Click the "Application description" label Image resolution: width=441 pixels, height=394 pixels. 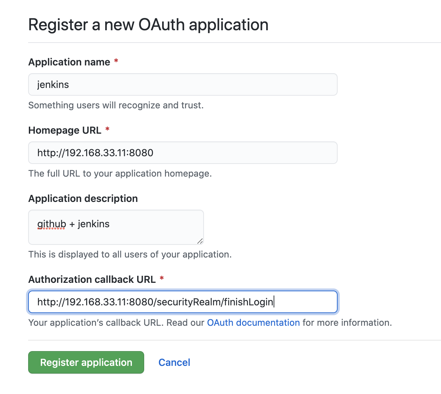click(x=83, y=199)
